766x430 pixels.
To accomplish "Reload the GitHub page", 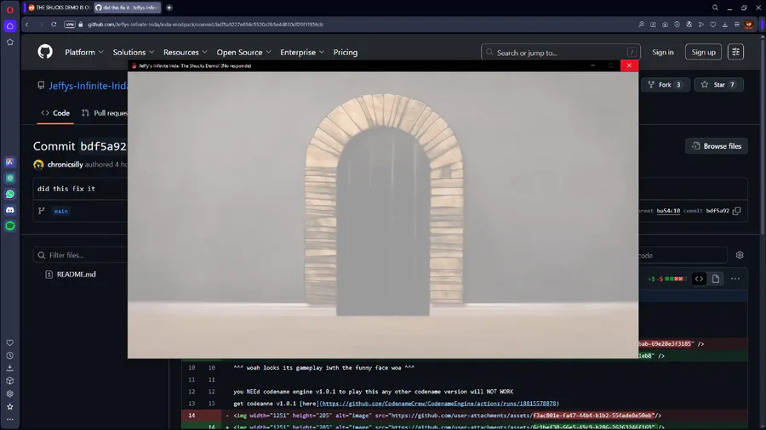I will click(54, 25).
